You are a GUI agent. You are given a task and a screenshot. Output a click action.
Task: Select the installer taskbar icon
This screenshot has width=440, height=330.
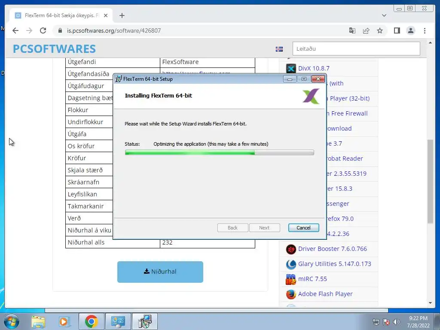coord(145,321)
